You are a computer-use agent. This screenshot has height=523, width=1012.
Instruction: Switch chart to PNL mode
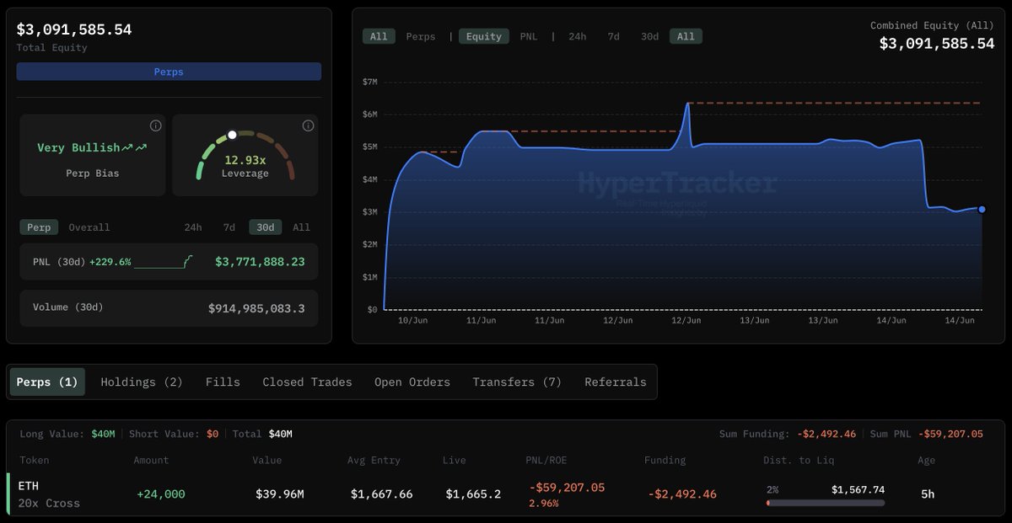529,36
